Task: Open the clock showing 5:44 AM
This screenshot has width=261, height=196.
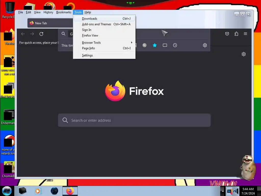Action: [248, 191]
